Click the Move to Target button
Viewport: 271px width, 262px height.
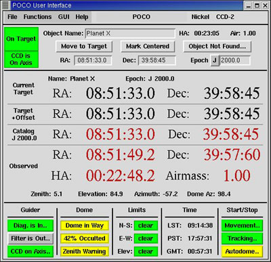click(84, 47)
